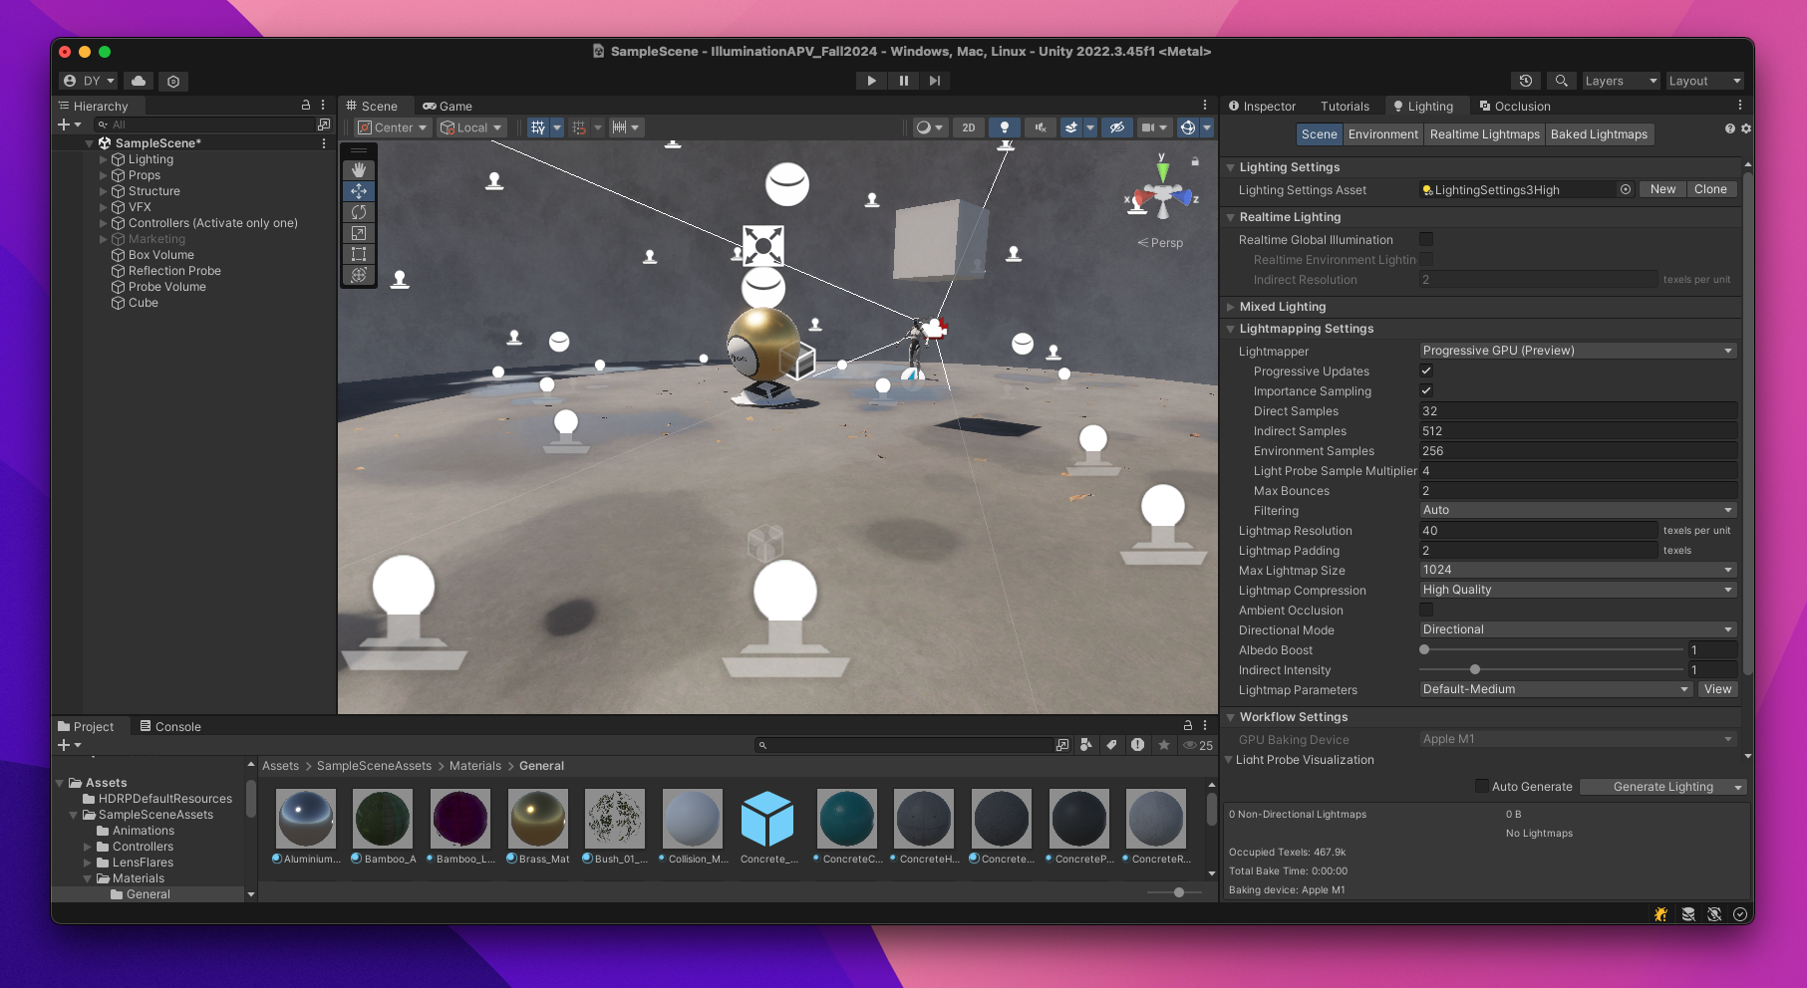The image size is (1807, 988).
Task: Toggle grid visibility icon in Scene toolbar
Action: click(x=538, y=127)
